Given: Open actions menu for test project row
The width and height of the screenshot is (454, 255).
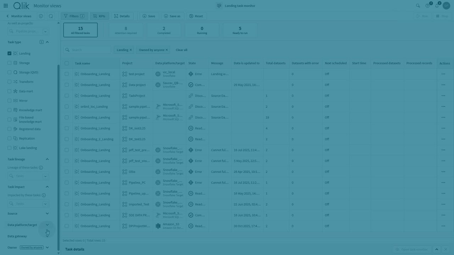Looking at the screenshot, I should click(443, 74).
